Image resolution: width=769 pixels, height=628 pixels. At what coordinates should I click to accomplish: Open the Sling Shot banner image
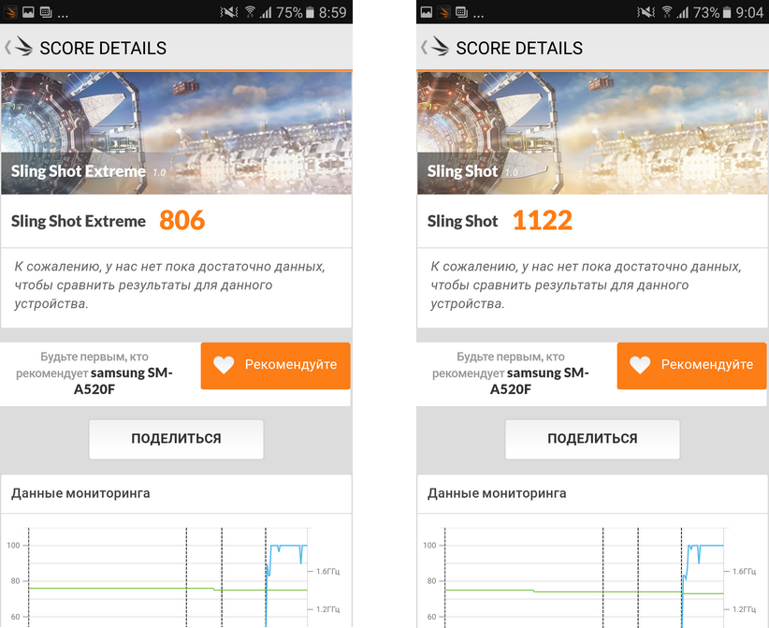click(x=592, y=133)
